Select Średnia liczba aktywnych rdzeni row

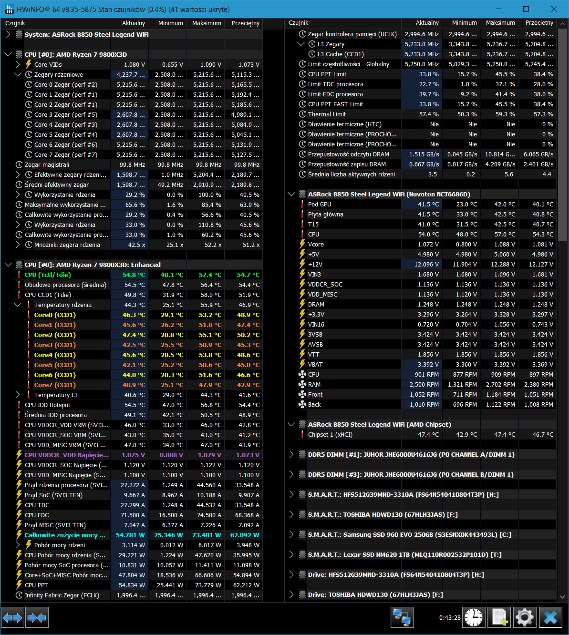click(421, 174)
